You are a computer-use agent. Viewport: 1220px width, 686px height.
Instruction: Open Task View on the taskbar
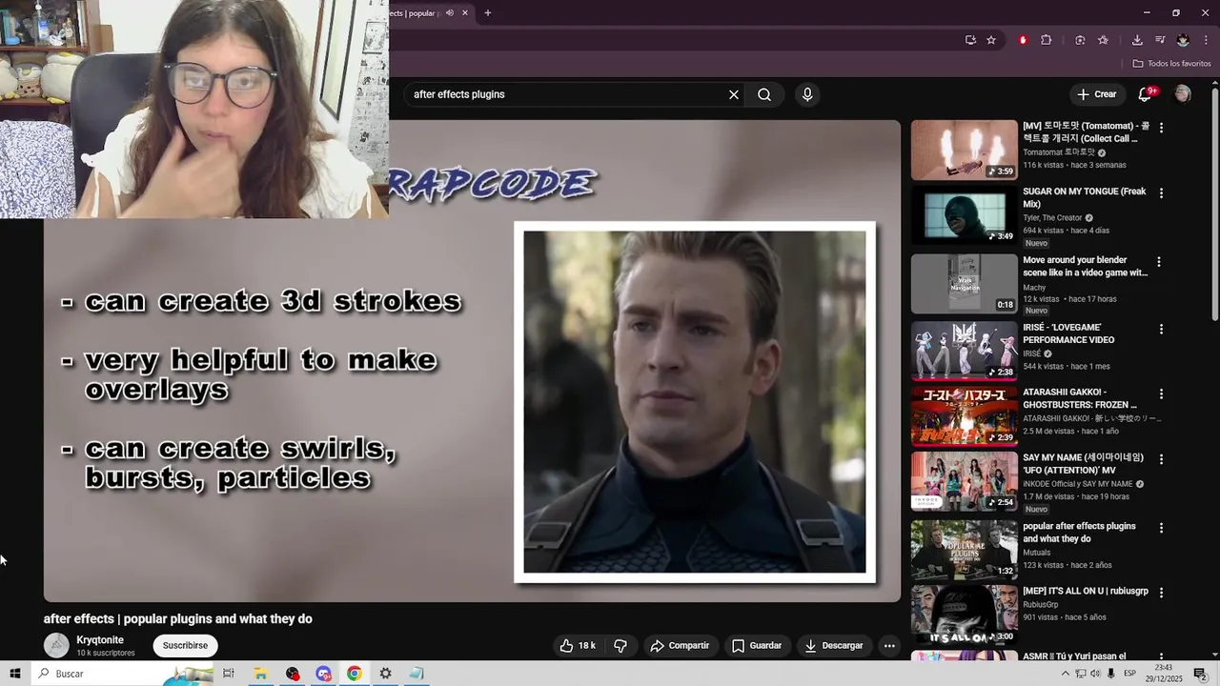(229, 674)
